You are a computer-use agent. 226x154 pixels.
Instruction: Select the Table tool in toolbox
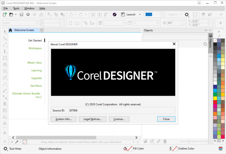tap(5, 110)
